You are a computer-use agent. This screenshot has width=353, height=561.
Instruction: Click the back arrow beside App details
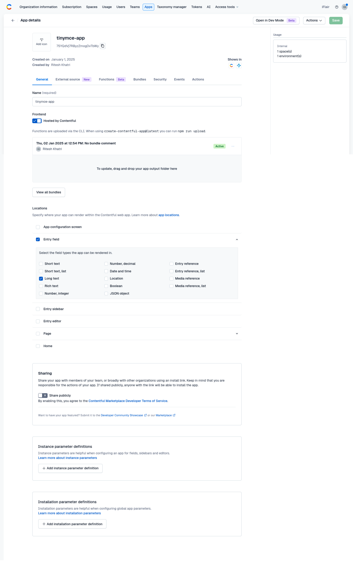coord(13,20)
